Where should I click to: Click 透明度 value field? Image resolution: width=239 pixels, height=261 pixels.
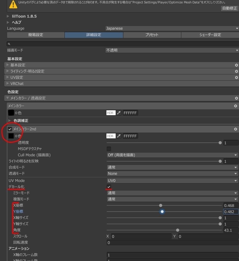[x=231, y=143]
